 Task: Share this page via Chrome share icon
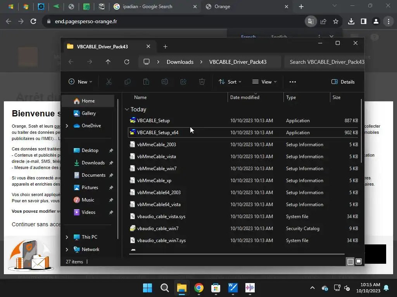(x=323, y=22)
